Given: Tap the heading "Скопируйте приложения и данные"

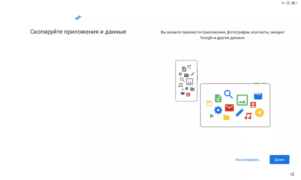Looking at the screenshot, I should (x=78, y=31).
